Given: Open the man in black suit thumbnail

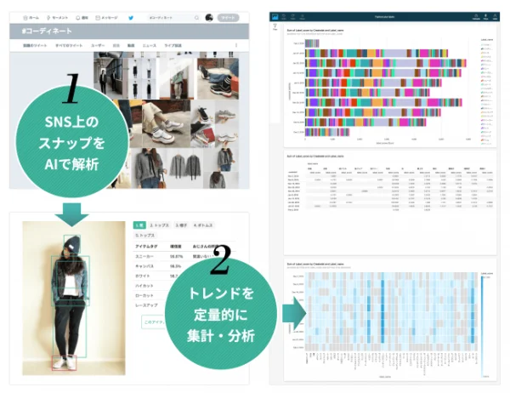Looking at the screenshot, I should coord(108,78).
